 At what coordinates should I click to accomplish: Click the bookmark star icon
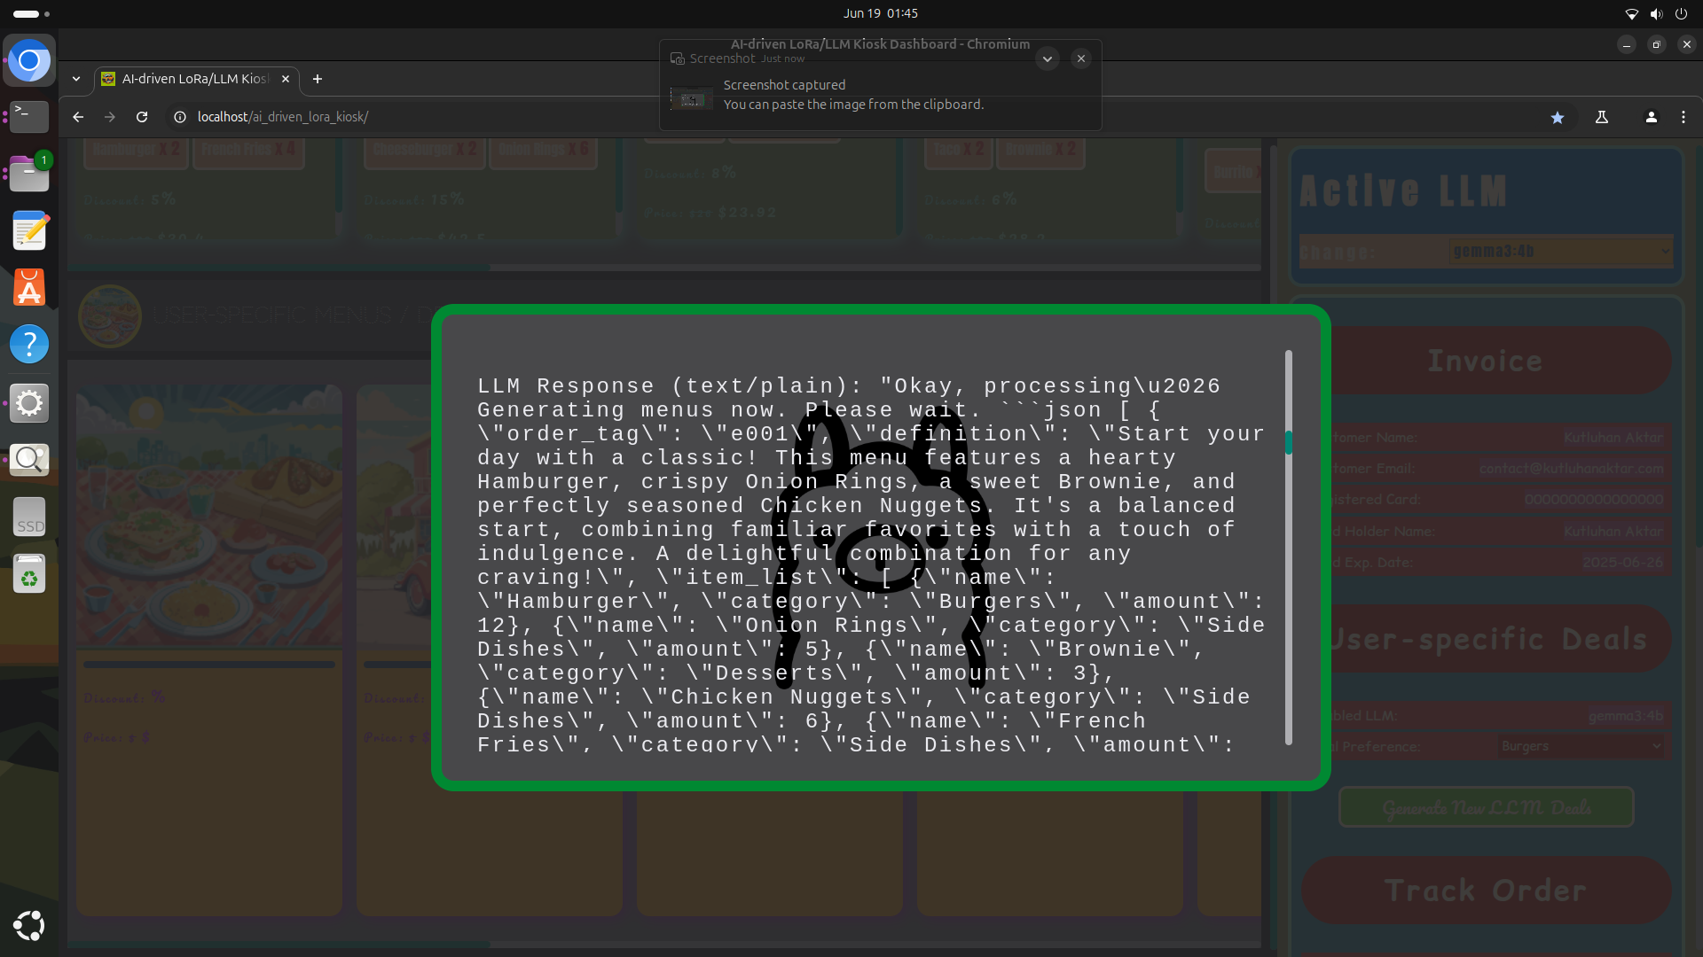point(1557,117)
